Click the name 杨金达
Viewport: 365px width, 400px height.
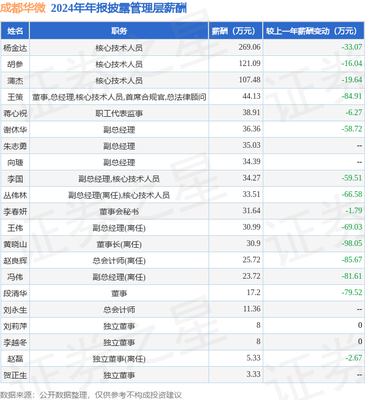15,48
